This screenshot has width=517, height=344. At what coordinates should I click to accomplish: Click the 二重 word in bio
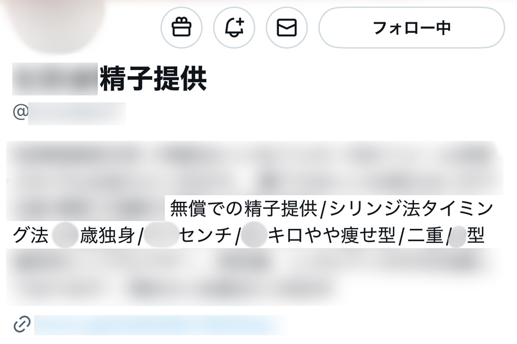click(425, 236)
